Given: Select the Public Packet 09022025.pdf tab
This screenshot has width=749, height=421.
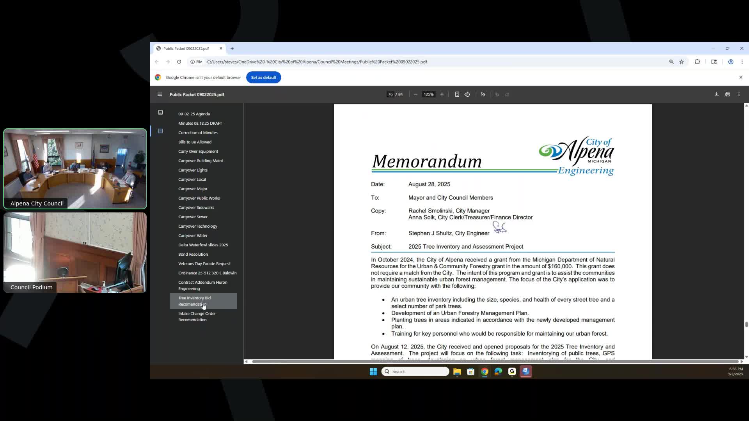Looking at the screenshot, I should (186, 48).
